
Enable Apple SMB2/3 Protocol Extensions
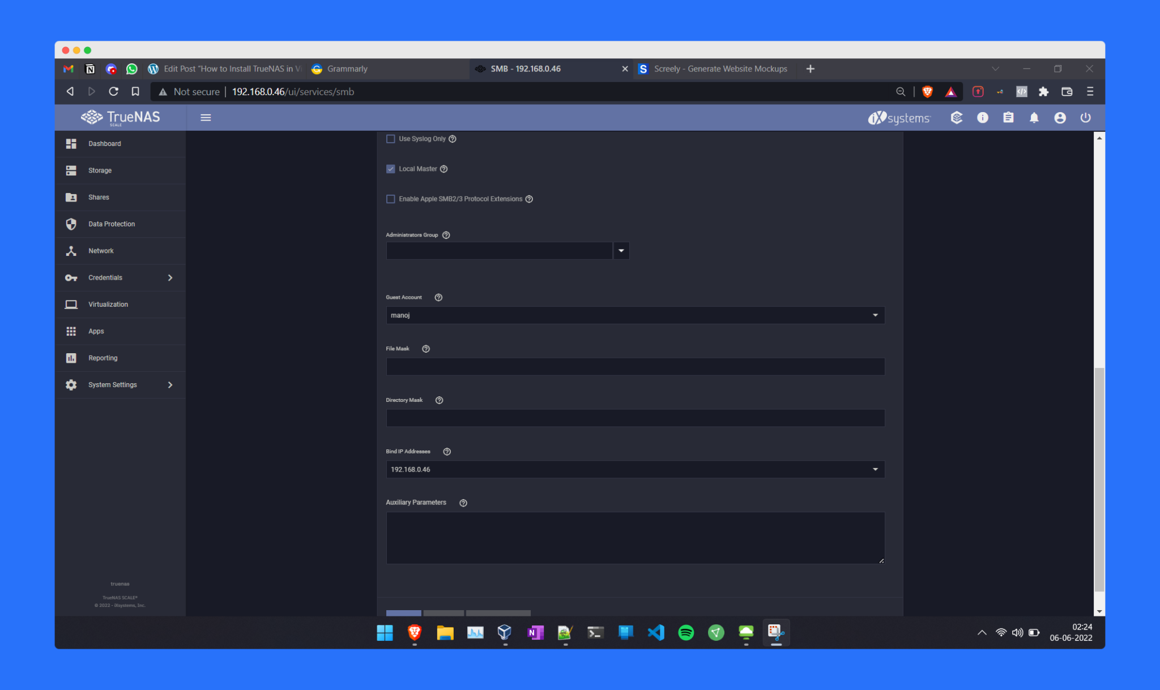click(x=390, y=199)
